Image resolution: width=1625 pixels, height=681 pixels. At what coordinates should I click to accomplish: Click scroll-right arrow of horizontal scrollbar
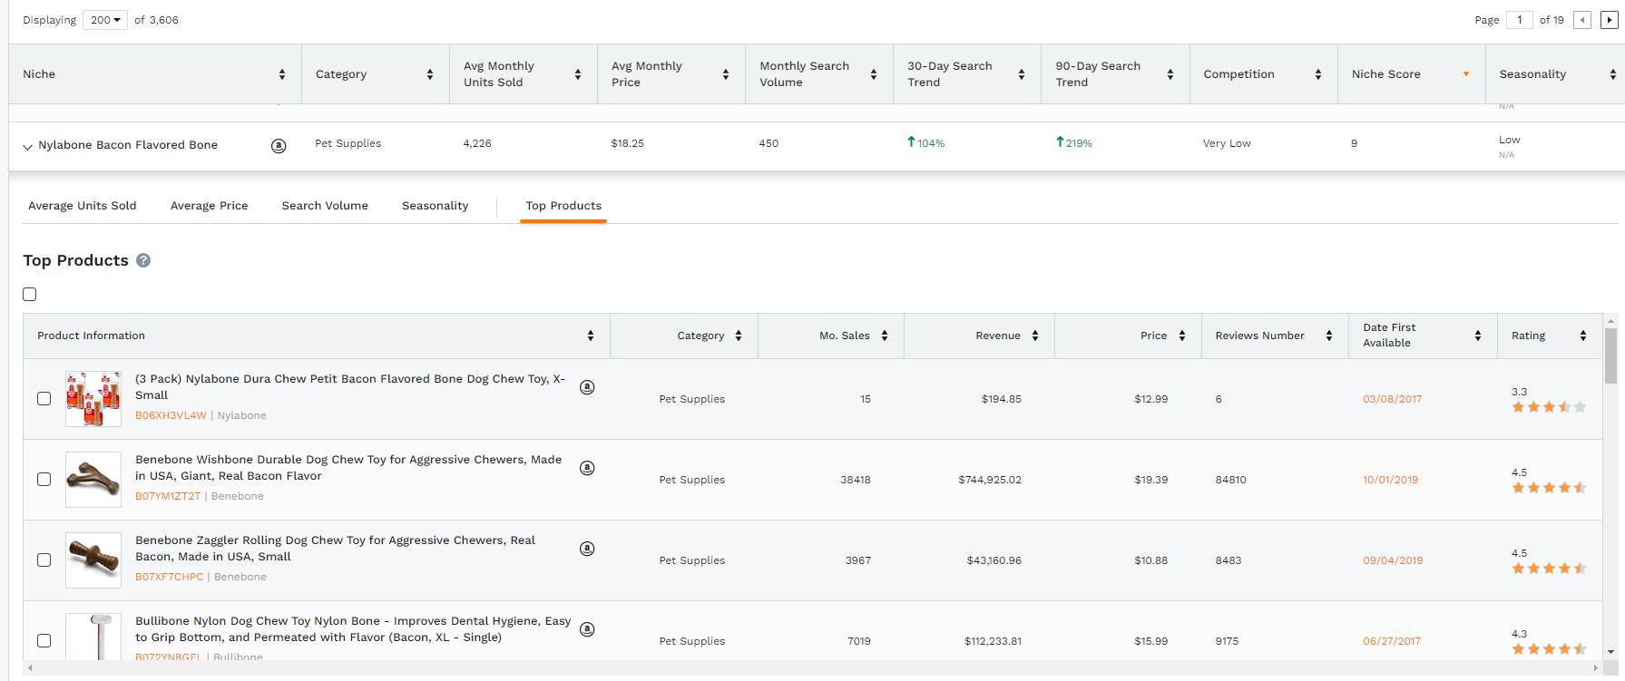click(x=1596, y=668)
